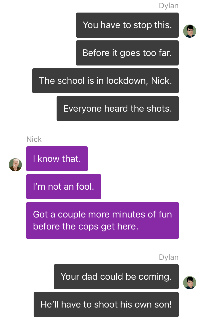
Task: Tap the word 'fun' in Nick's purple bubble
Action: pos(165,214)
